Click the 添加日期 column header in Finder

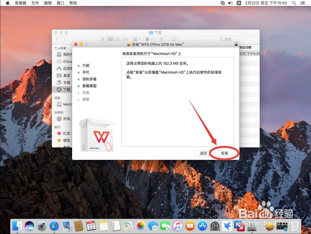coord(245,47)
